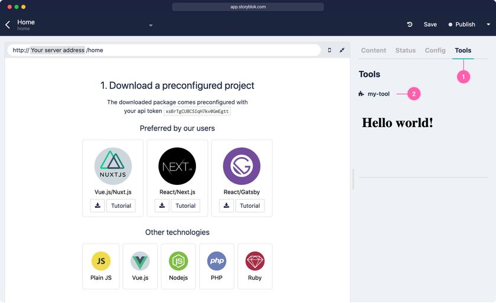
Task: Click '1. Download a preconfigured project' heading
Action: (177, 86)
